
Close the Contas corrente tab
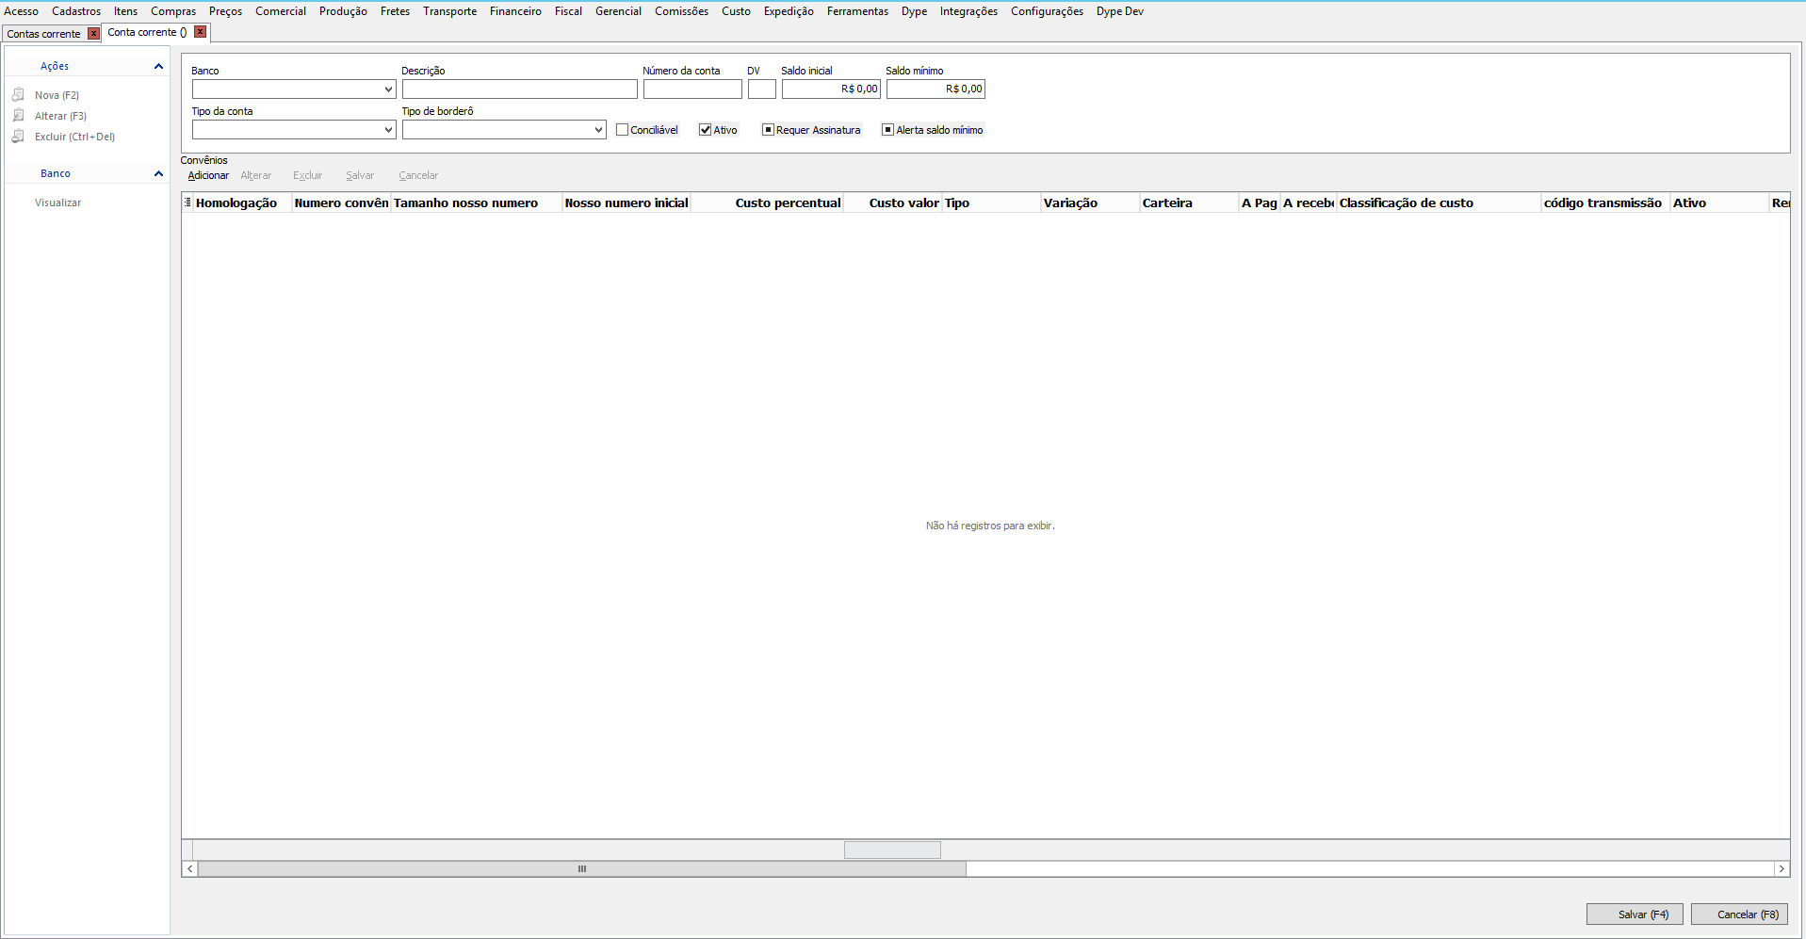93,34
